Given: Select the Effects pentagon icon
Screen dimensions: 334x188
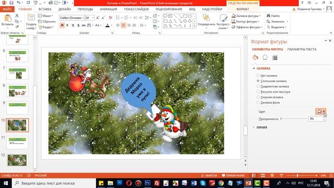Looking at the screenshot, I should pyautogui.click(x=265, y=57).
